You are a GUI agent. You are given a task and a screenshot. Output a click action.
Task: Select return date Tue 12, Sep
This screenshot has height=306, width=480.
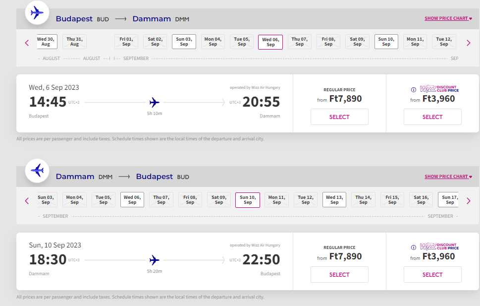306,200
